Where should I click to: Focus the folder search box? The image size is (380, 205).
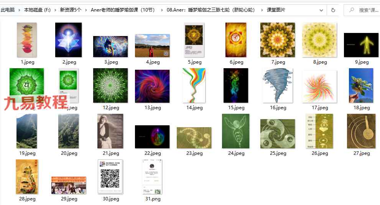coord(362,10)
